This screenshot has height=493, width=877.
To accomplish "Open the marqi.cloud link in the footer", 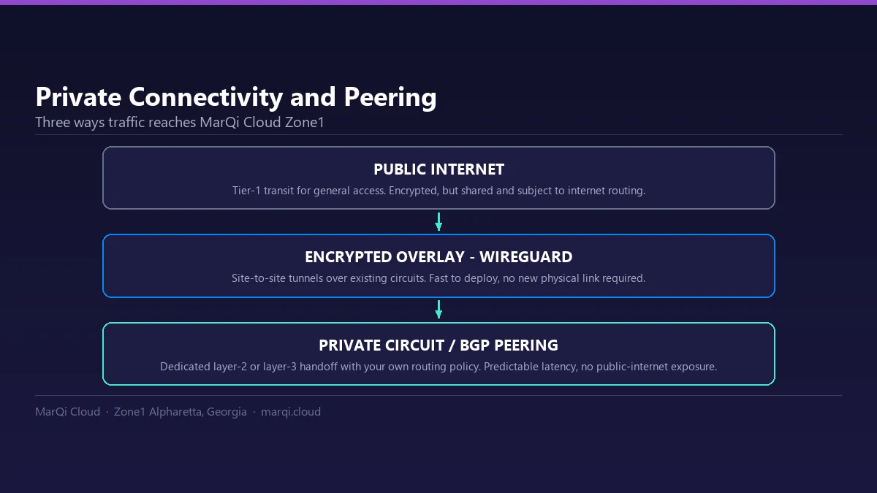I will tap(291, 412).
